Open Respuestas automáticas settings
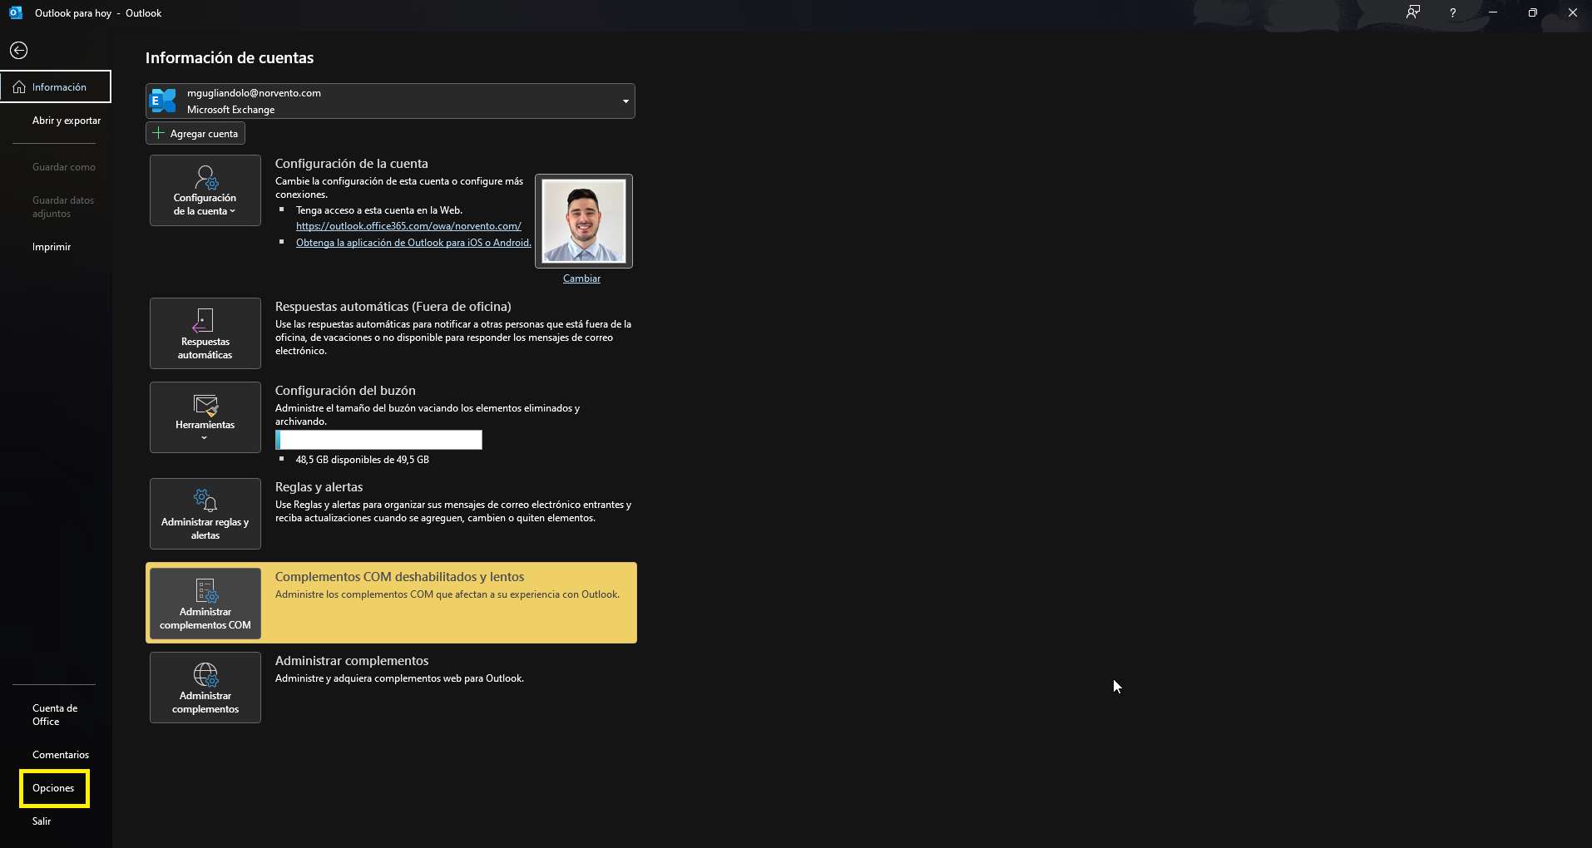The image size is (1592, 848). pos(205,333)
